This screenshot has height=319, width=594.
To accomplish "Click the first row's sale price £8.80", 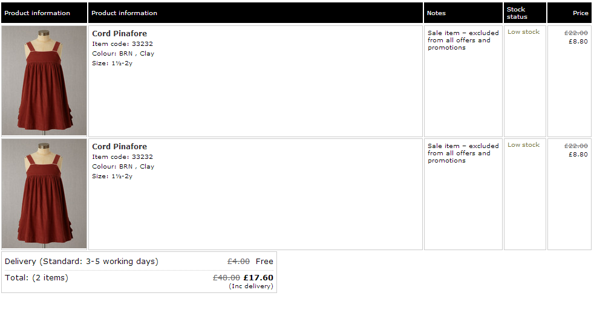I will click(x=578, y=42).
